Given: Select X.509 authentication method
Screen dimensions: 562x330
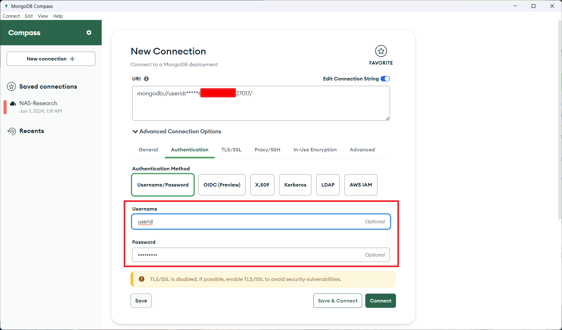Looking at the screenshot, I should 262,185.
